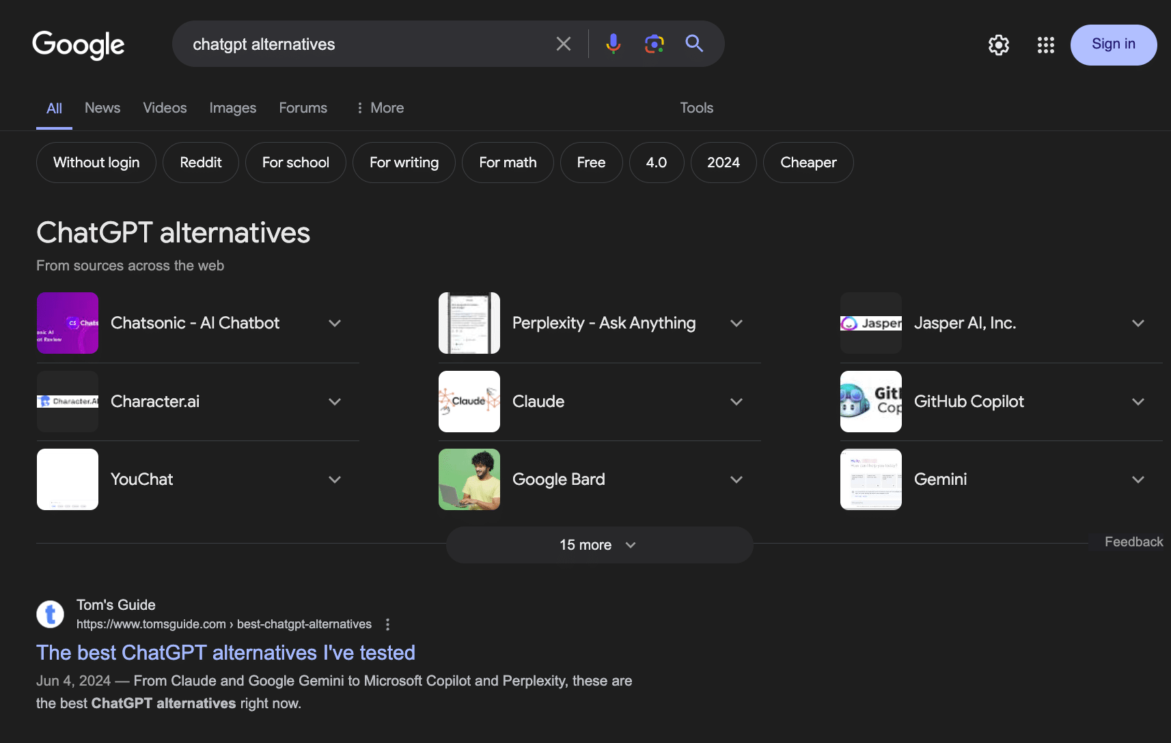The width and height of the screenshot is (1171, 743).
Task: Click the Character.ai thumbnail image
Action: click(68, 402)
